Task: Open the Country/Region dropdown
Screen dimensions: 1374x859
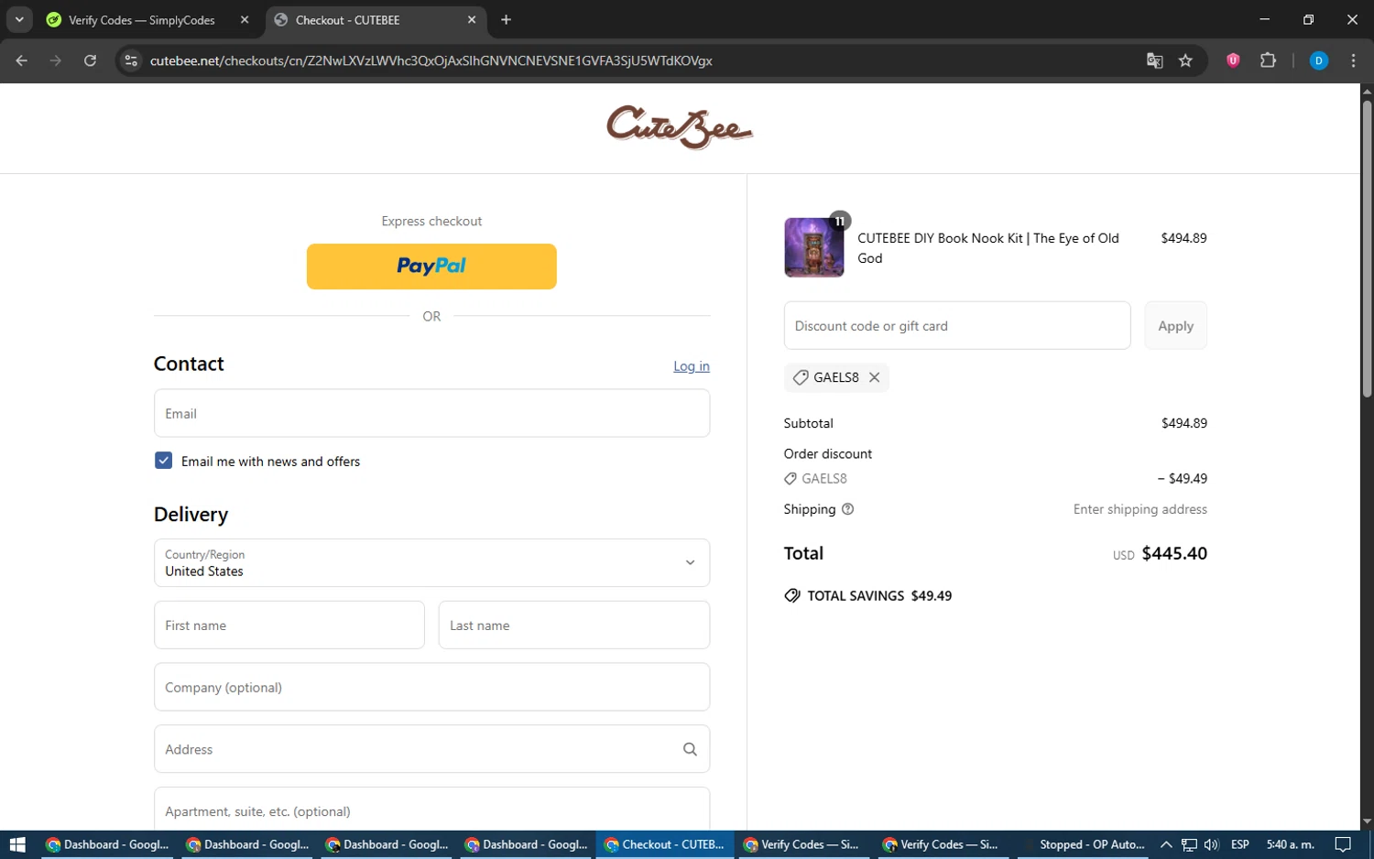Action: [x=431, y=562]
